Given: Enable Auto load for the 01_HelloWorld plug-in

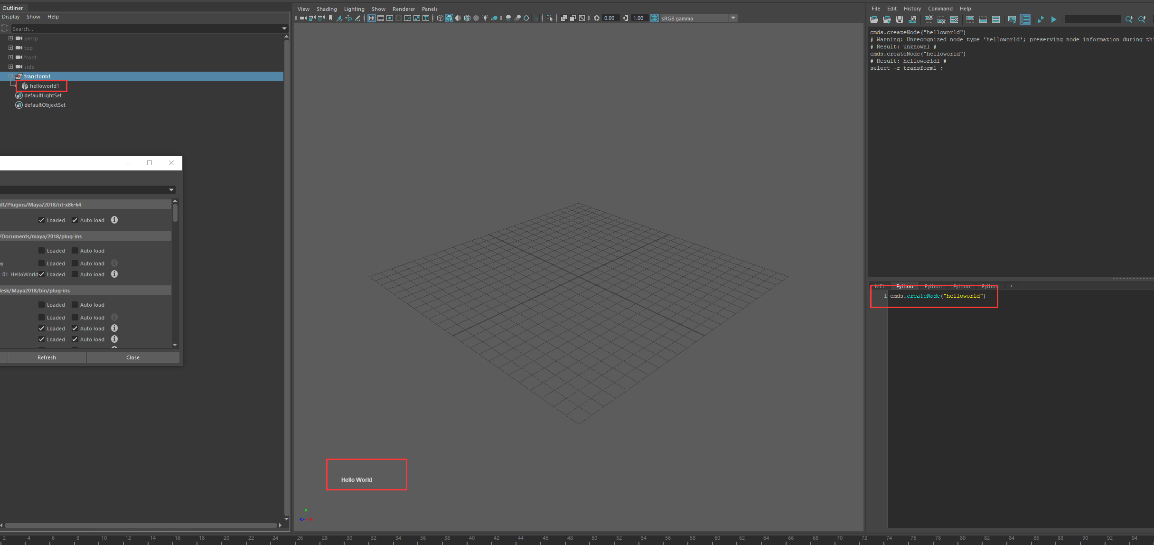Looking at the screenshot, I should point(75,274).
